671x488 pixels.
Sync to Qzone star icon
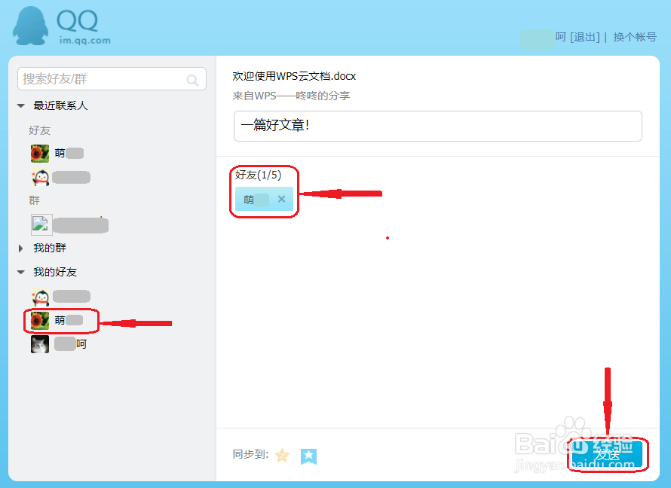(x=283, y=456)
